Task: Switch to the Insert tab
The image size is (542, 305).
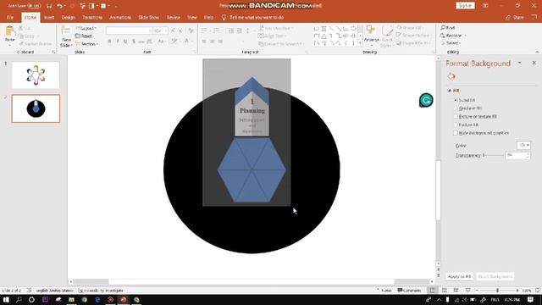Action: pyautogui.click(x=49, y=17)
